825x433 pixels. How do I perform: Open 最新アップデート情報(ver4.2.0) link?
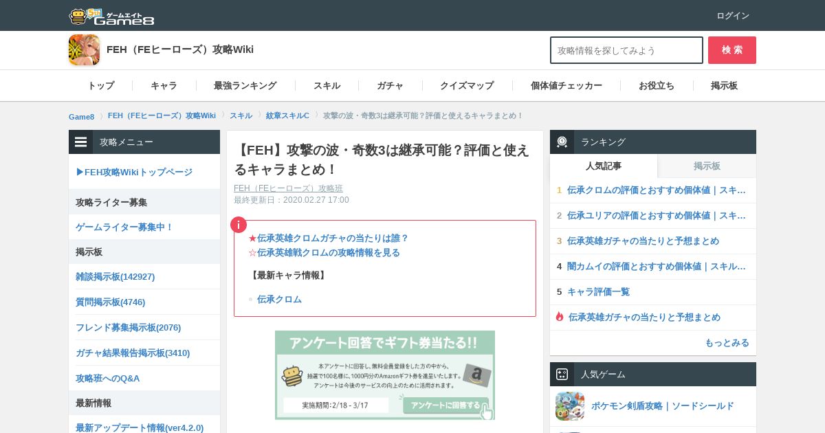coord(140,428)
